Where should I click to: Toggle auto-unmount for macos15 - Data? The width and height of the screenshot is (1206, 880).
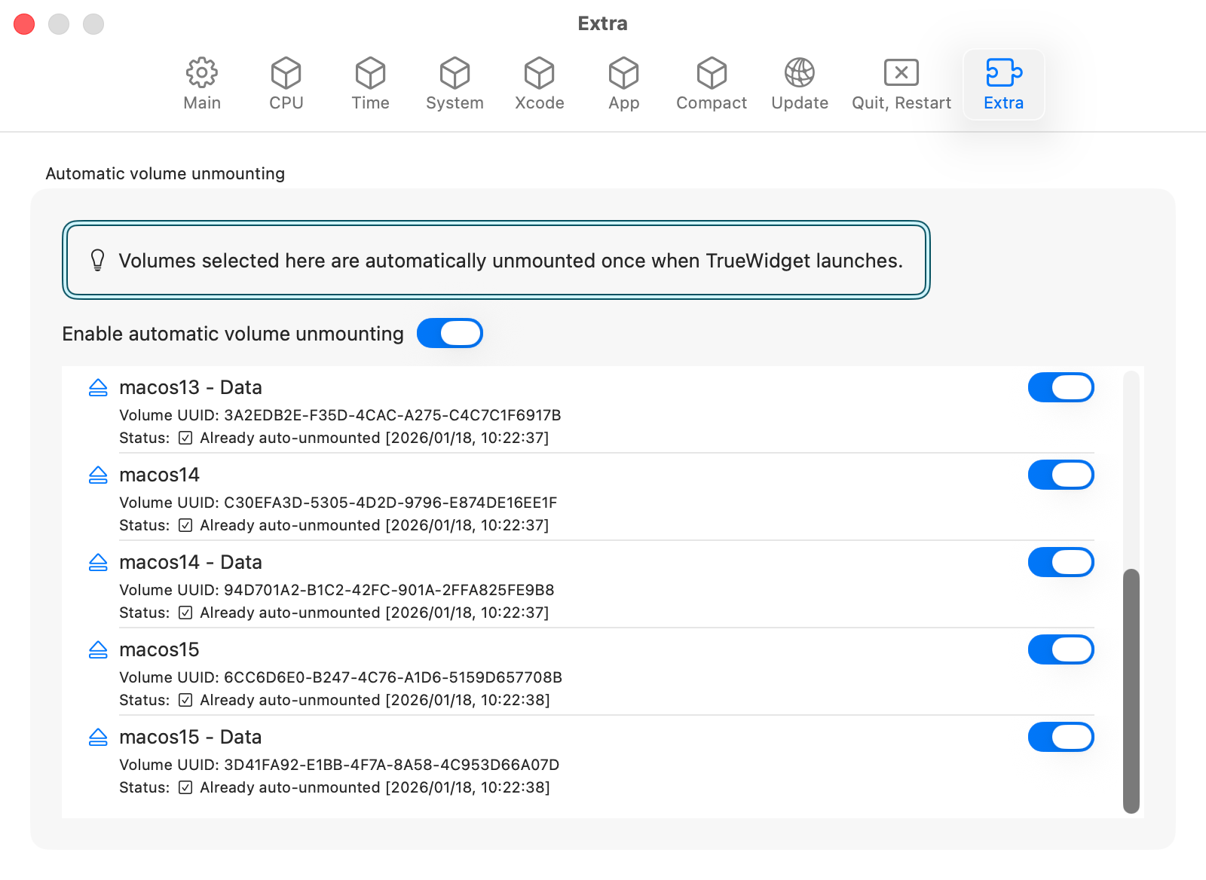pos(1061,737)
